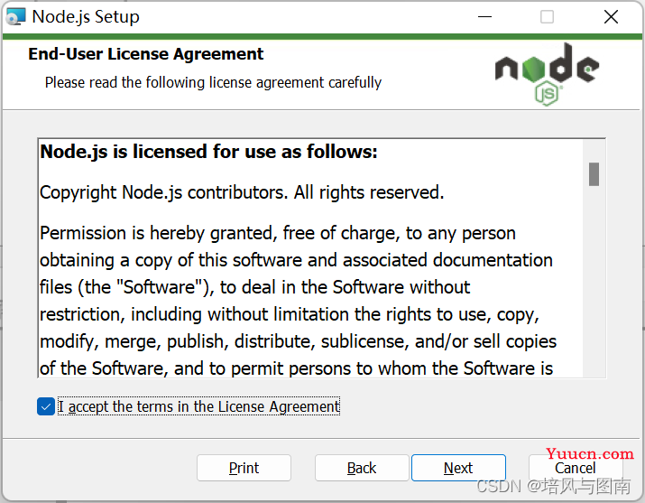Click the empty scrollbar track below the thumb

[594, 289]
